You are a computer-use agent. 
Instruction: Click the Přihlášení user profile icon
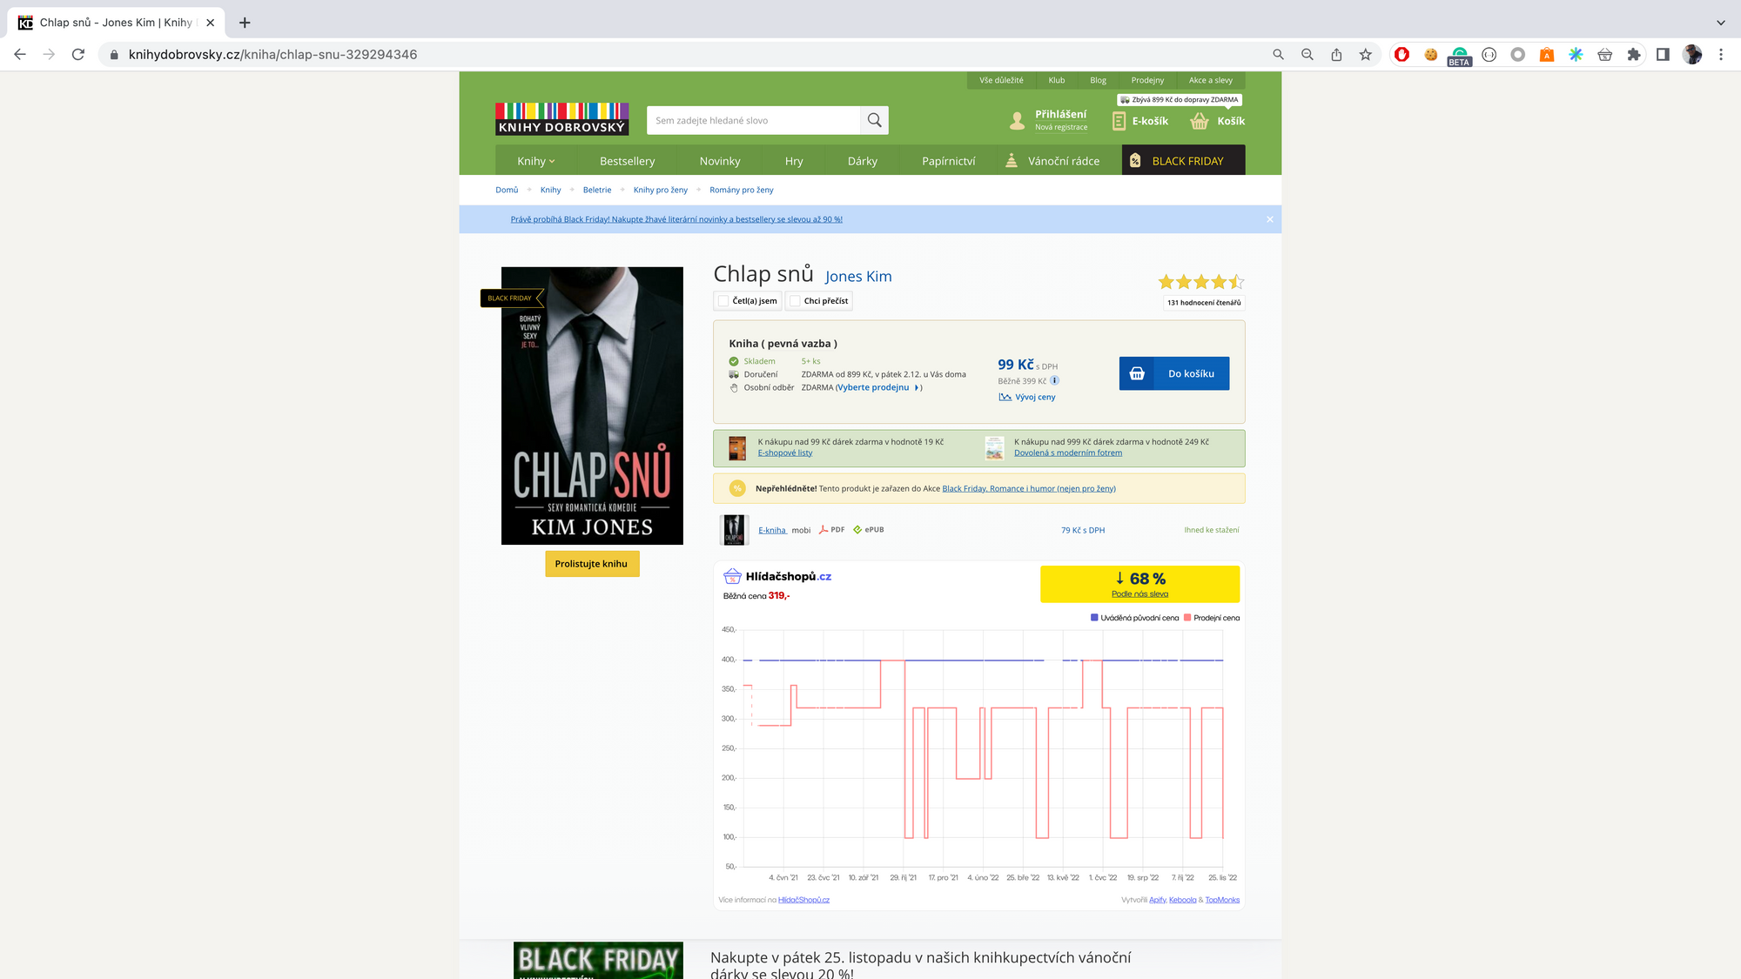(1017, 121)
